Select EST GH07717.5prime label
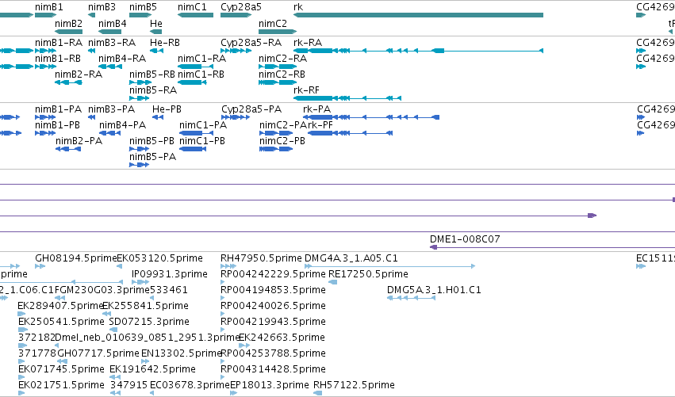675x397 pixels. (x=98, y=353)
